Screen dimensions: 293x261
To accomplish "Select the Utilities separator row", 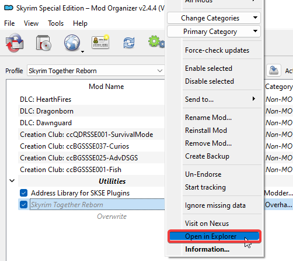I will click(91, 181).
